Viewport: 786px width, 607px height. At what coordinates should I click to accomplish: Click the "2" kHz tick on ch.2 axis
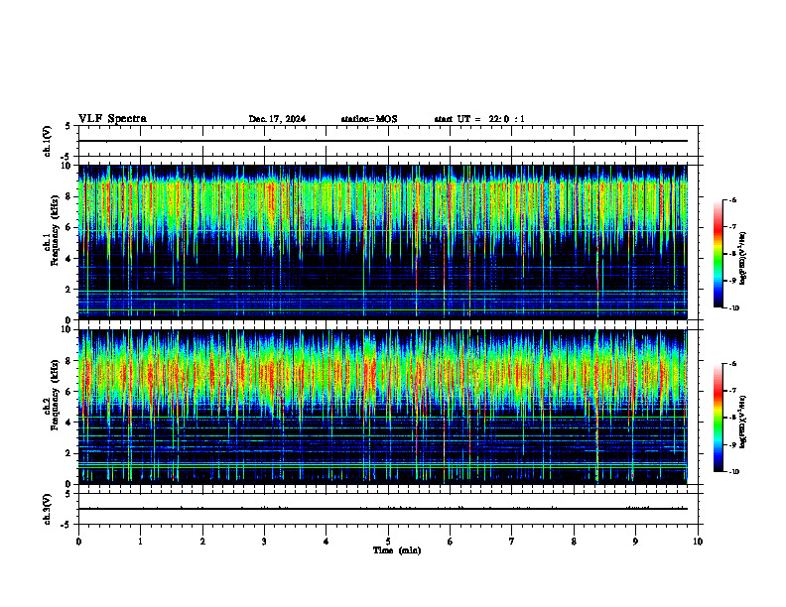click(69, 453)
